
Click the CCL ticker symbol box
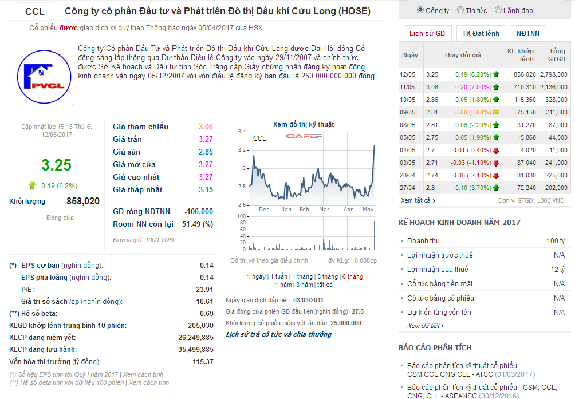pyautogui.click(x=35, y=11)
